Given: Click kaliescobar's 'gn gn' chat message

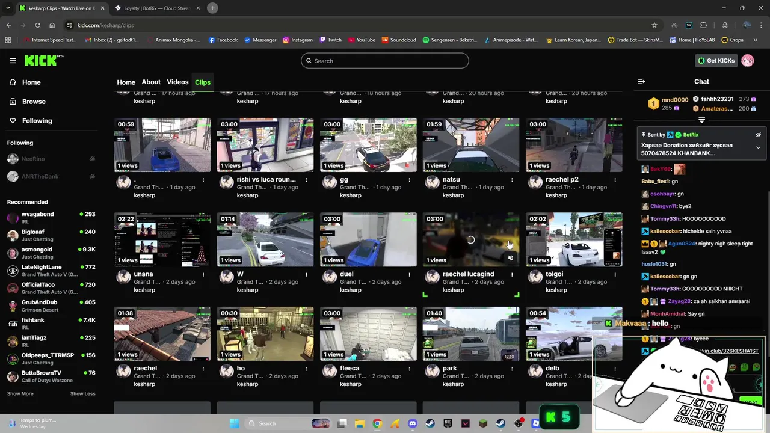Looking at the screenshot, I should (x=669, y=277).
